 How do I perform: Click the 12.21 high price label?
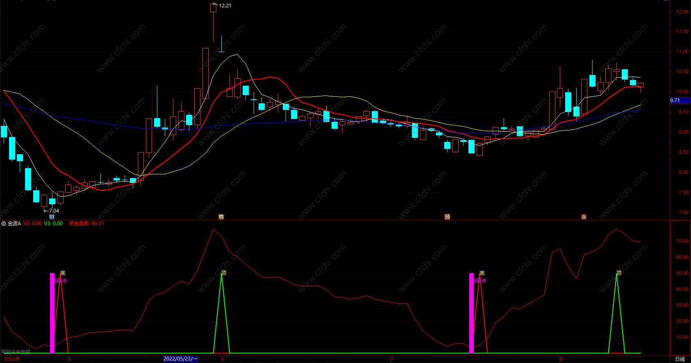tap(225, 6)
